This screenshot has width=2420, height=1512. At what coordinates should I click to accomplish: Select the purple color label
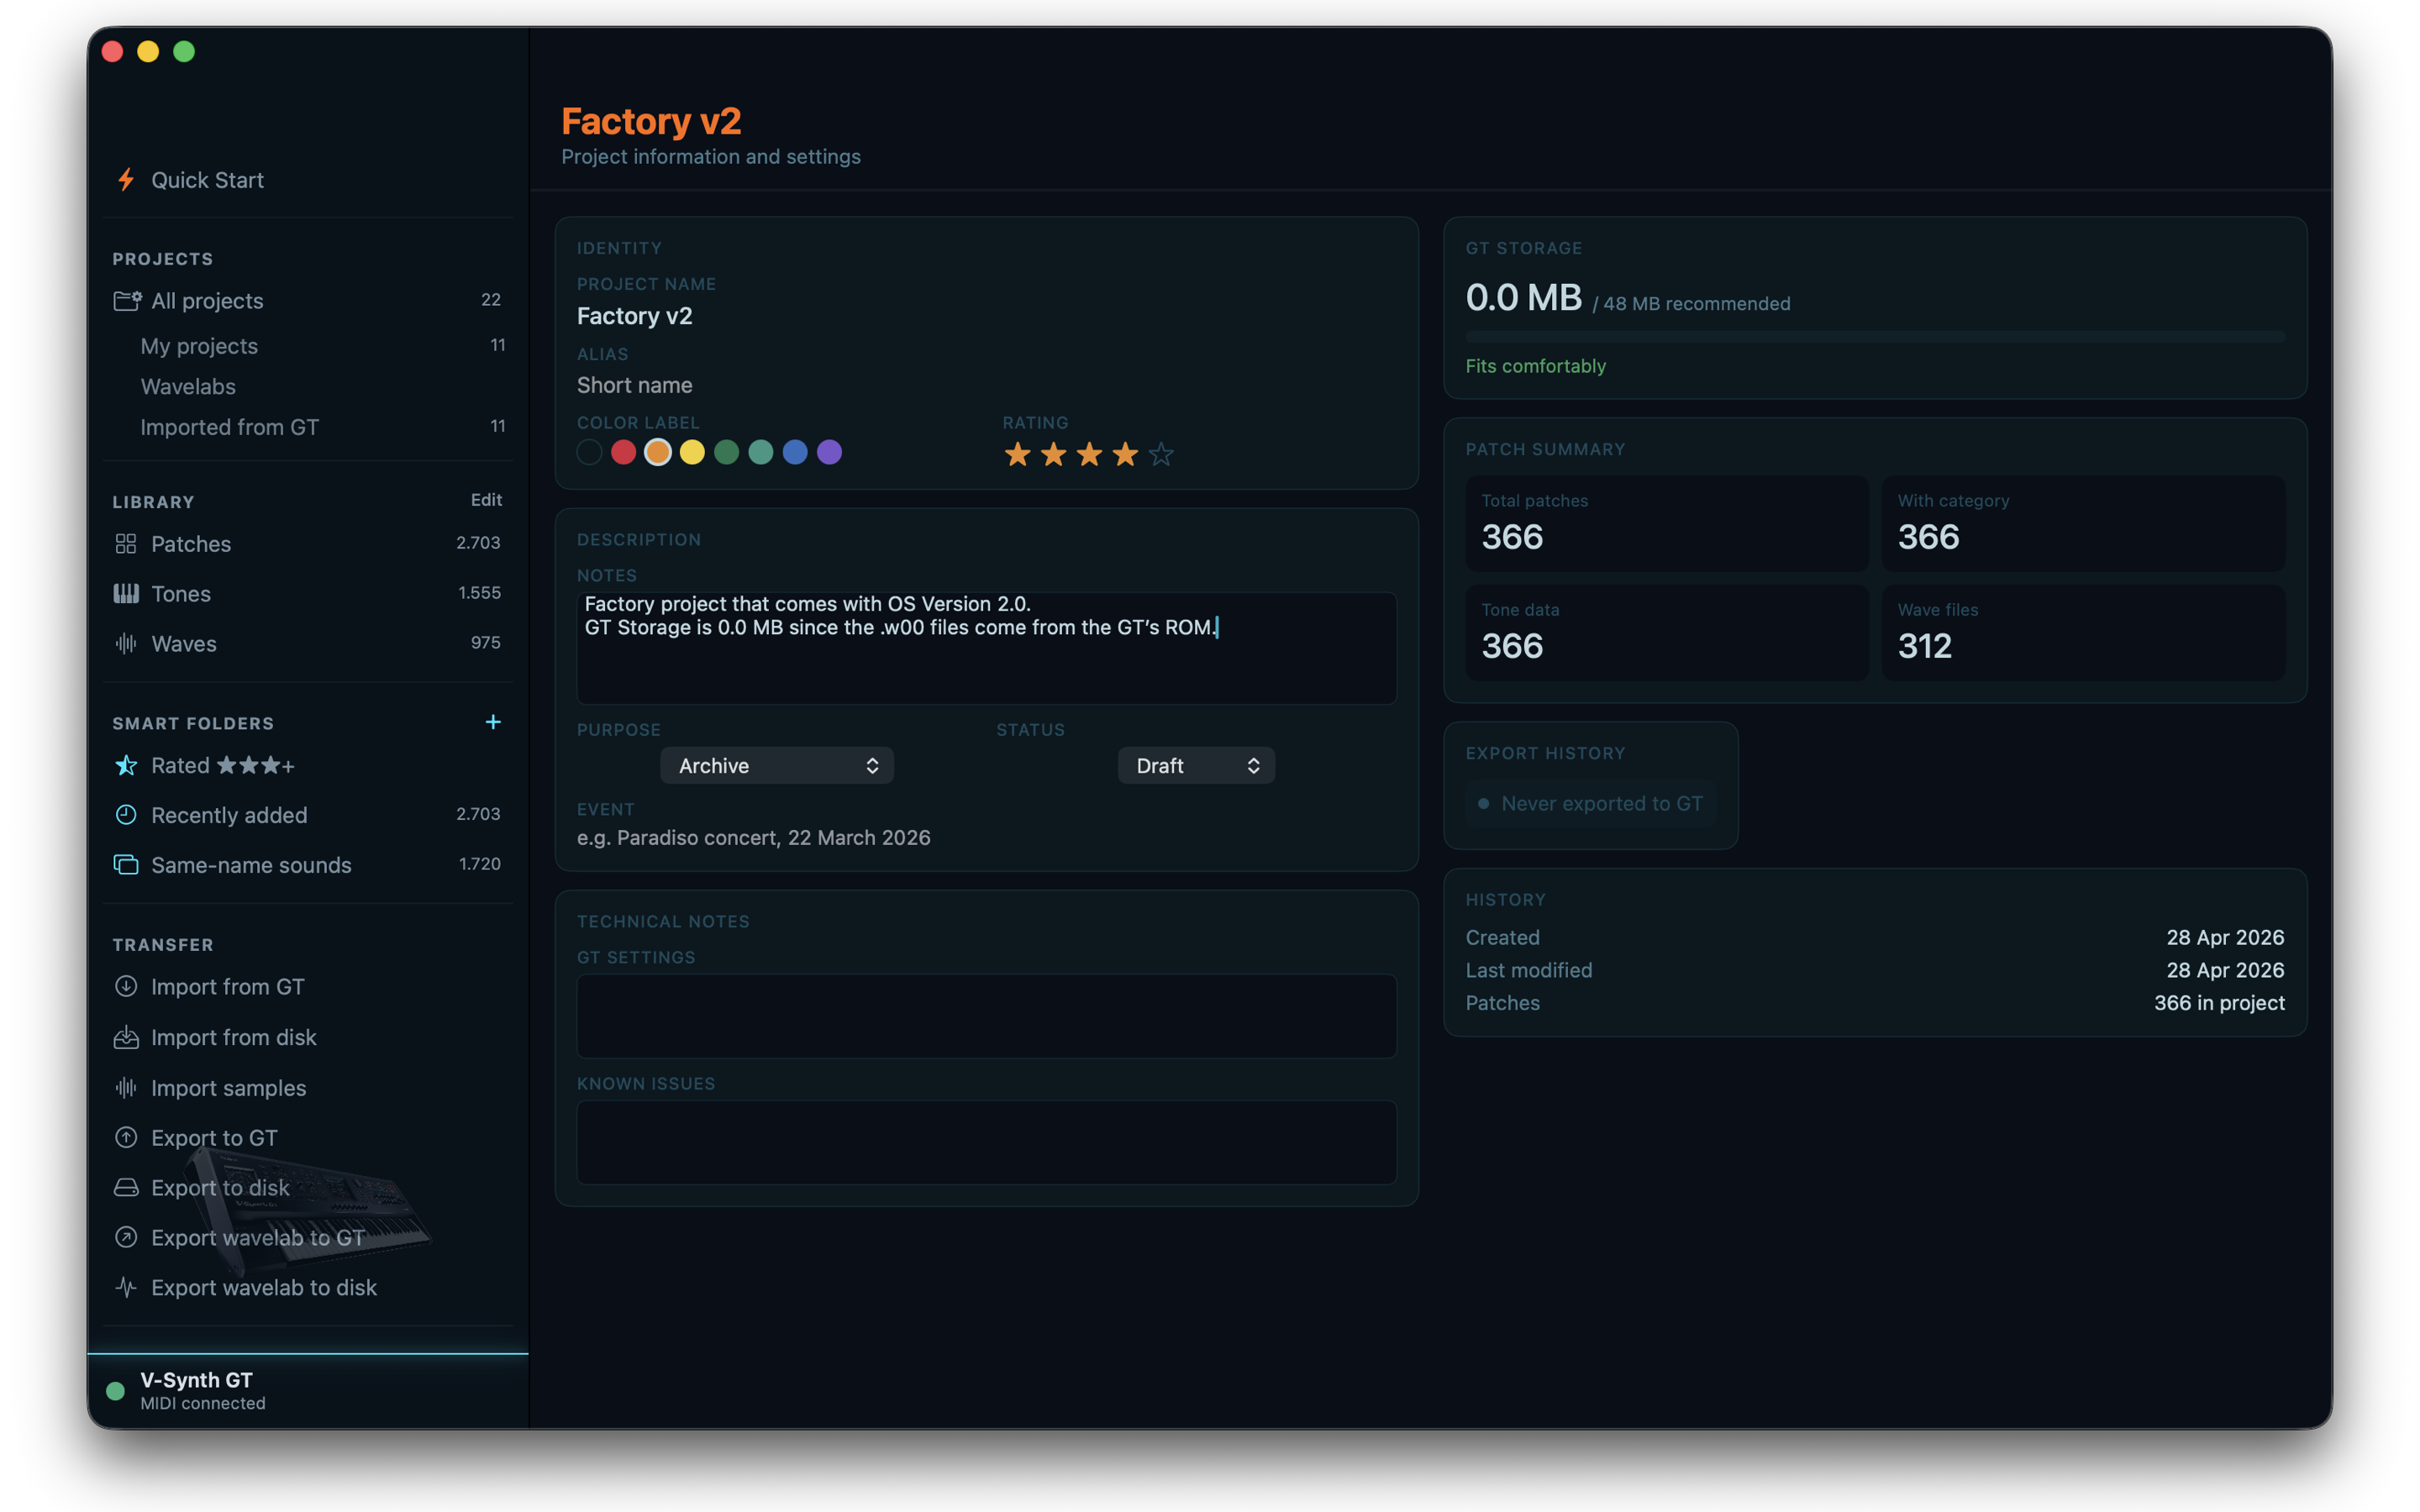tap(830, 453)
